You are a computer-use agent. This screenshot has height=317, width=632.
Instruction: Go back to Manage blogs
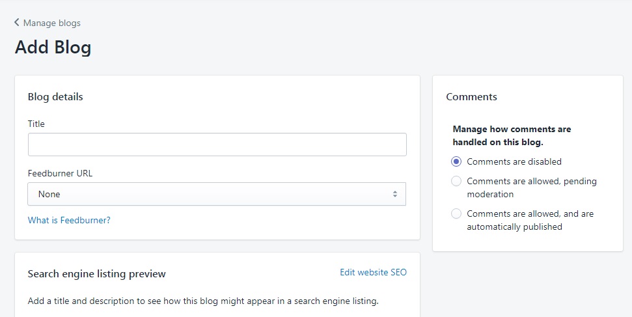pyautogui.click(x=51, y=23)
